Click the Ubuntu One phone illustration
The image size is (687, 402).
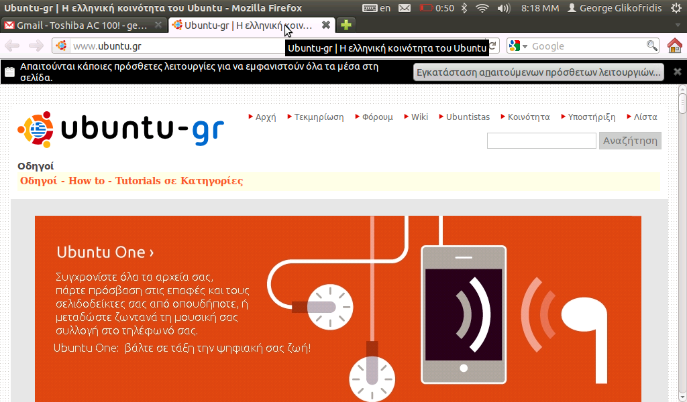click(x=464, y=314)
